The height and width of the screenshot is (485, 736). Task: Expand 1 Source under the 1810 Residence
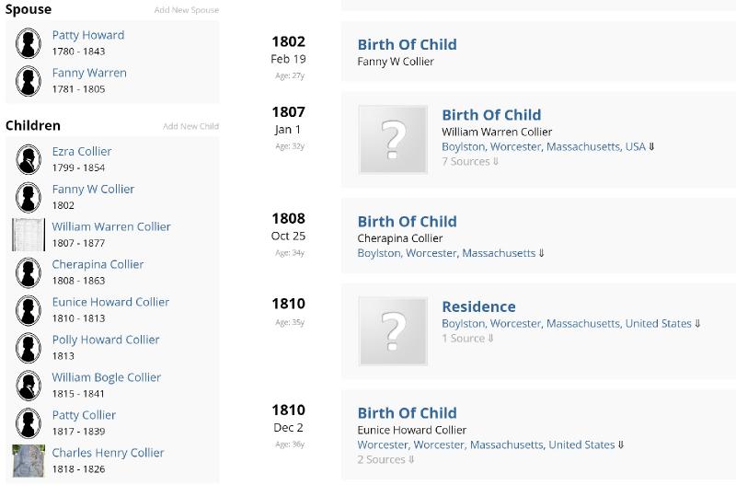467,339
